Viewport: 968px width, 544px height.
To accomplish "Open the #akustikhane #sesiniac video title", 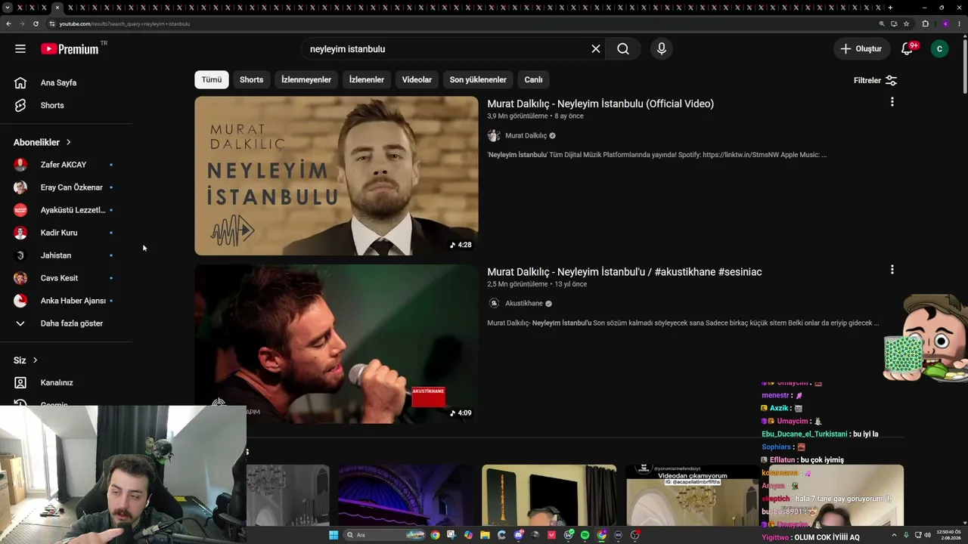I will (x=625, y=272).
